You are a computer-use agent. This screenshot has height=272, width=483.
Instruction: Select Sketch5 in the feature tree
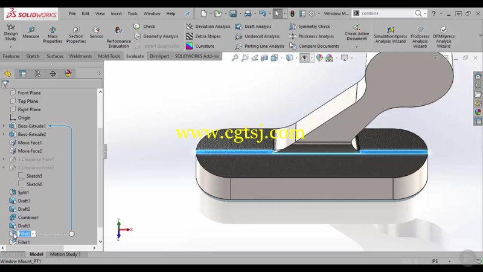(34, 176)
